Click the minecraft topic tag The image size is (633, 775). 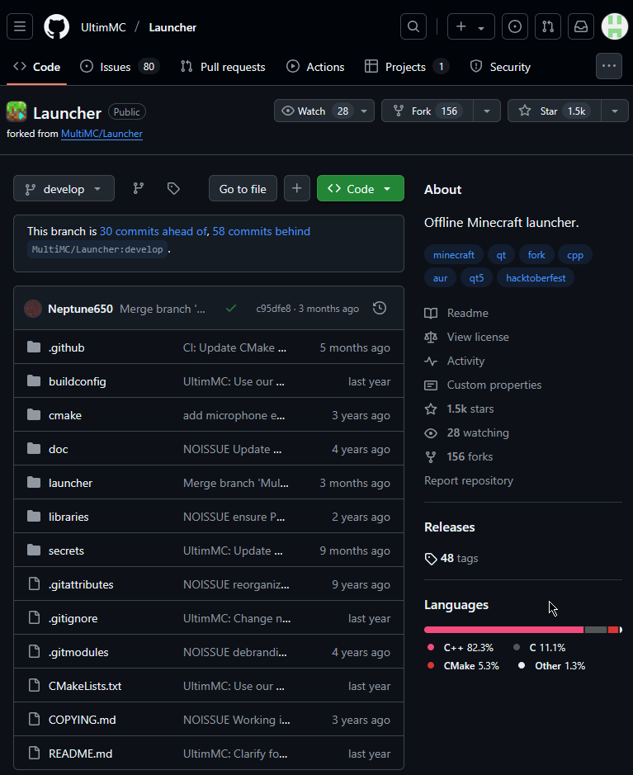click(454, 255)
